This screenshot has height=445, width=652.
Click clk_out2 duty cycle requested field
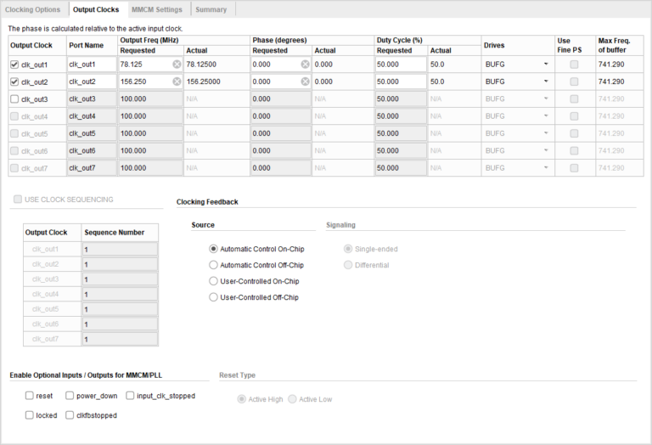(400, 82)
